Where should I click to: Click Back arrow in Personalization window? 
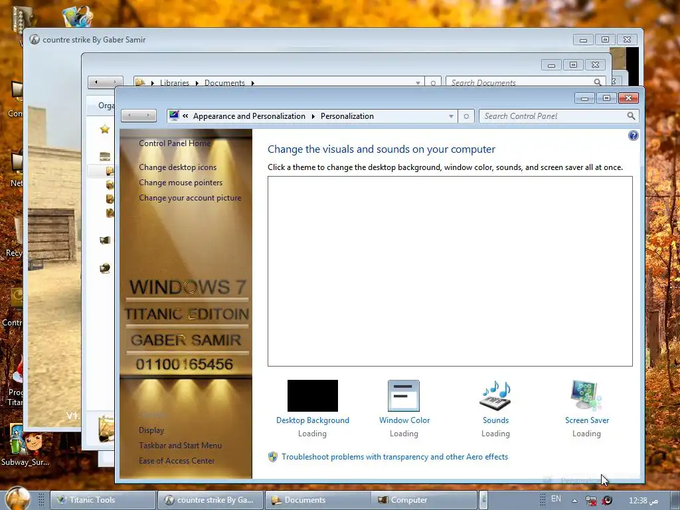pyautogui.click(x=129, y=116)
